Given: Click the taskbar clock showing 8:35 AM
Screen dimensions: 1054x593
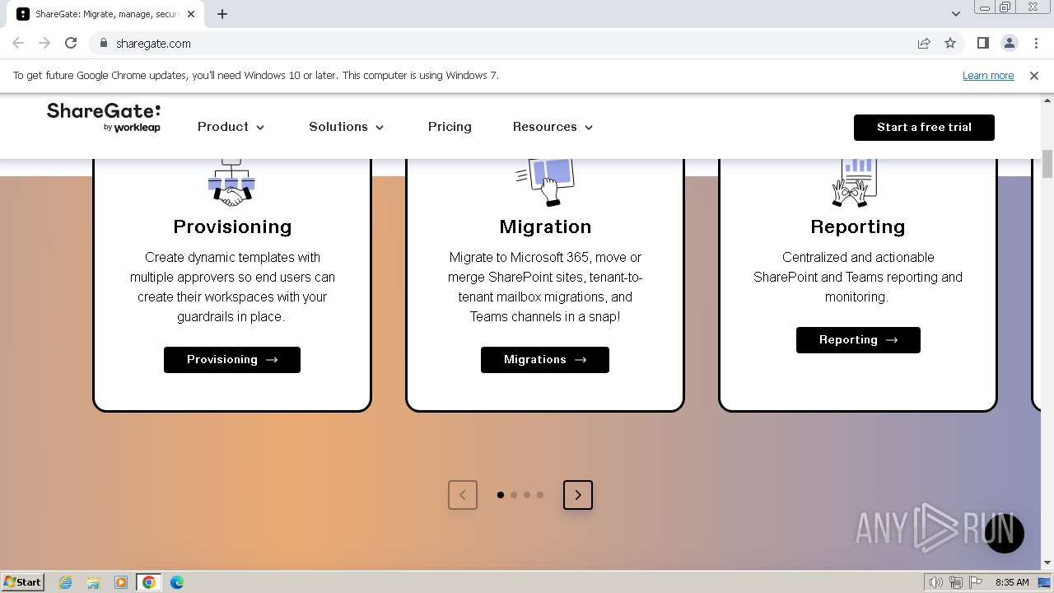Looking at the screenshot, I should pyautogui.click(x=1012, y=582).
